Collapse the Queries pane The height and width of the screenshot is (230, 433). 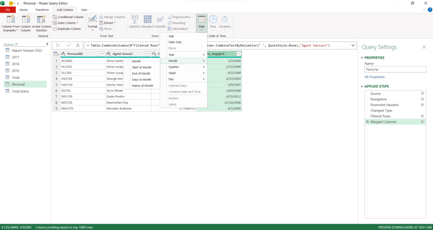coord(47,44)
